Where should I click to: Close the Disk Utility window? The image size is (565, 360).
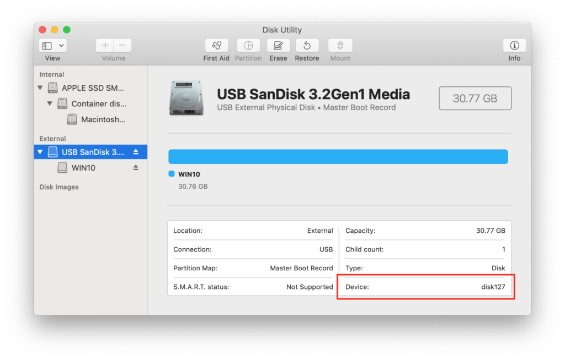[x=42, y=30]
